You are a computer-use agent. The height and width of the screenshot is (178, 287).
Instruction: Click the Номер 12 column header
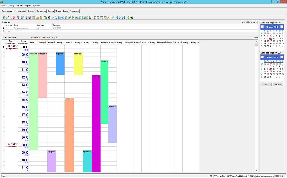click(129, 42)
